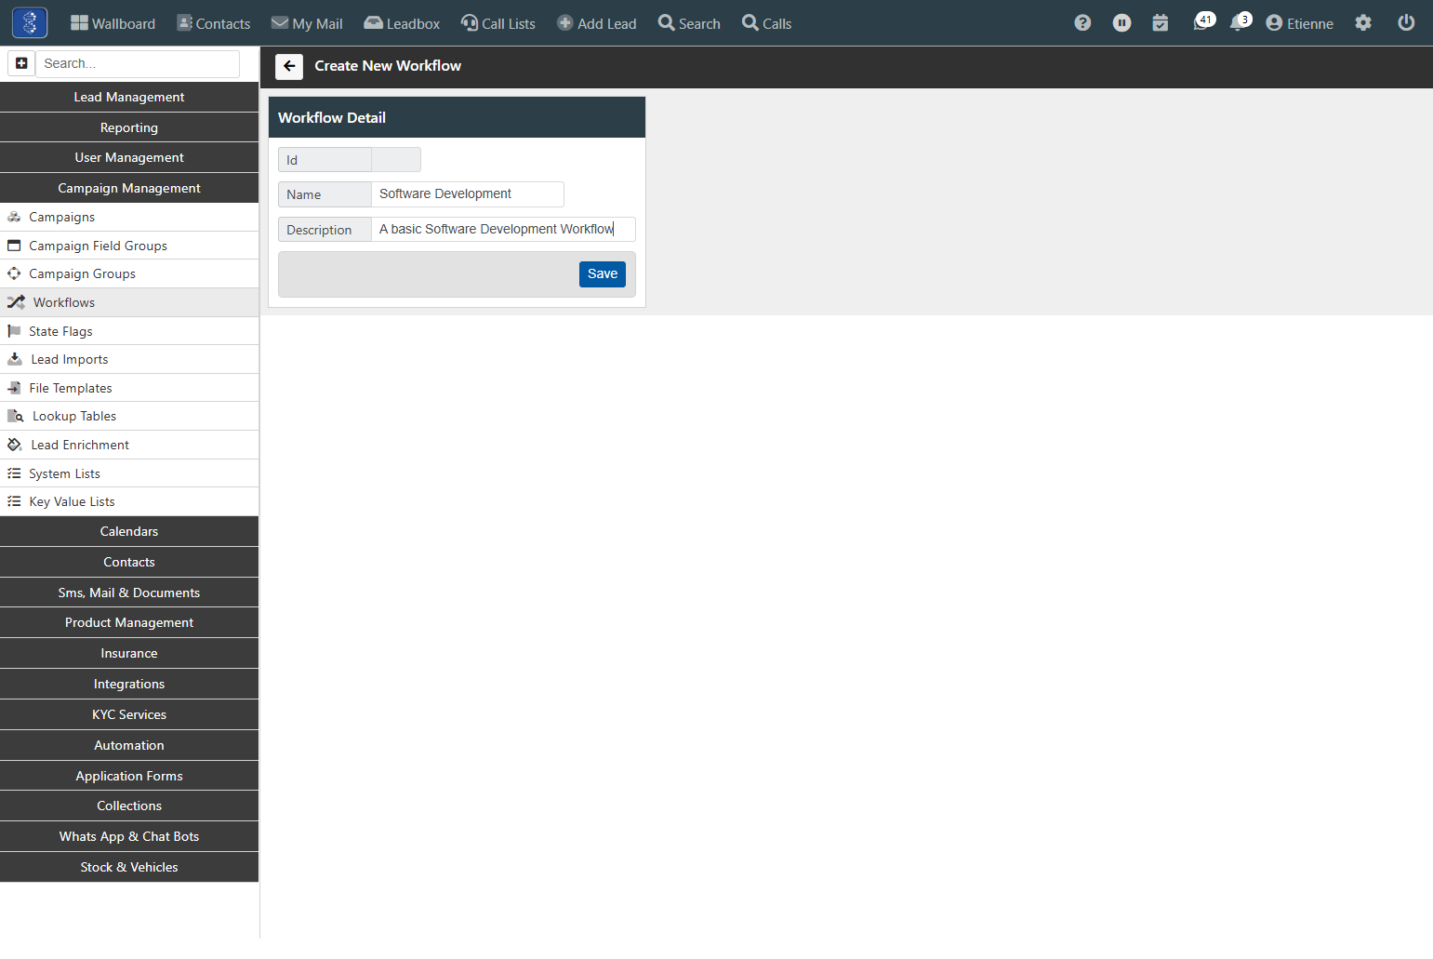Click the pause status icon

(1122, 23)
